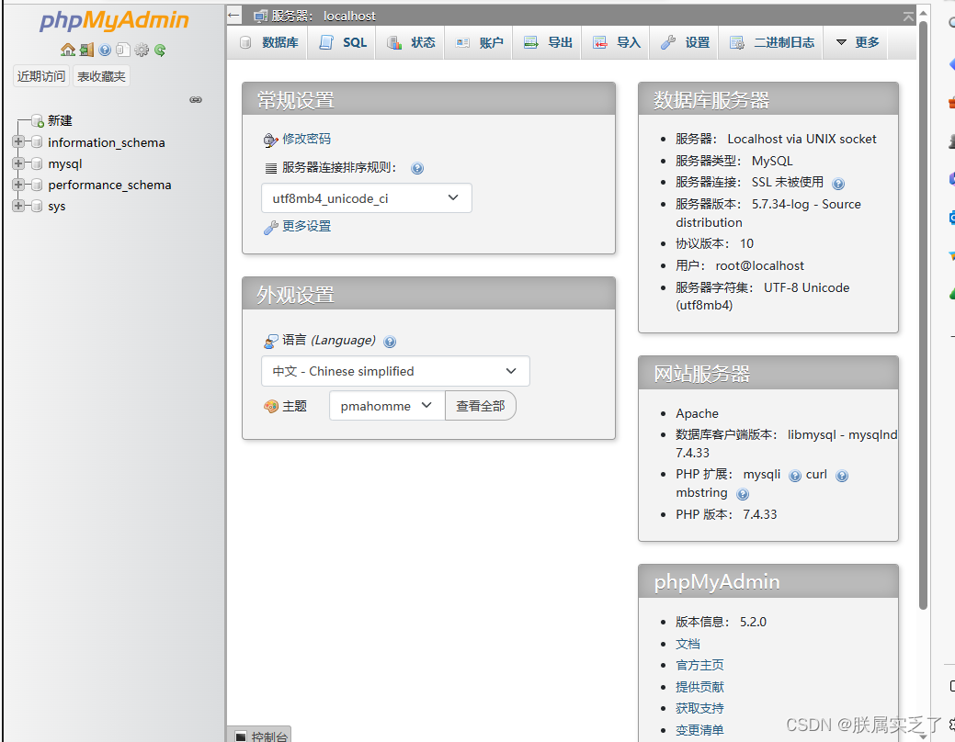Viewport: 955px width, 742px height.
Task: Click the home icon in the navigation panel
Action: [68, 50]
